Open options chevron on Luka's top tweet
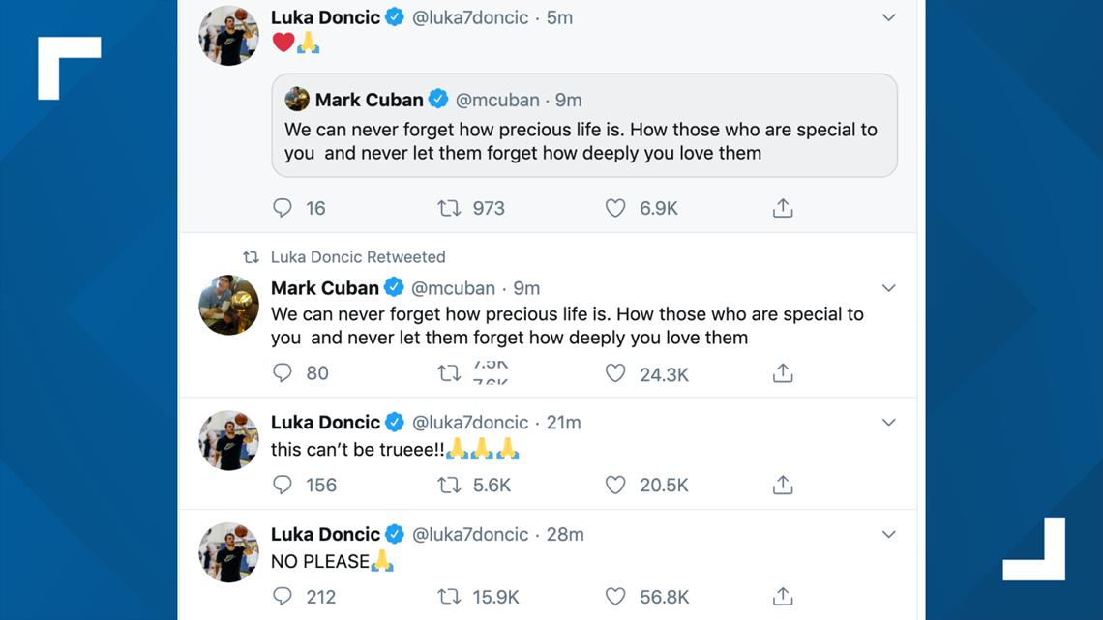 (888, 17)
